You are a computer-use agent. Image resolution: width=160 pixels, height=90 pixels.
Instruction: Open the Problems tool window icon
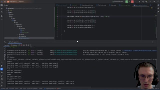pos(2,82)
